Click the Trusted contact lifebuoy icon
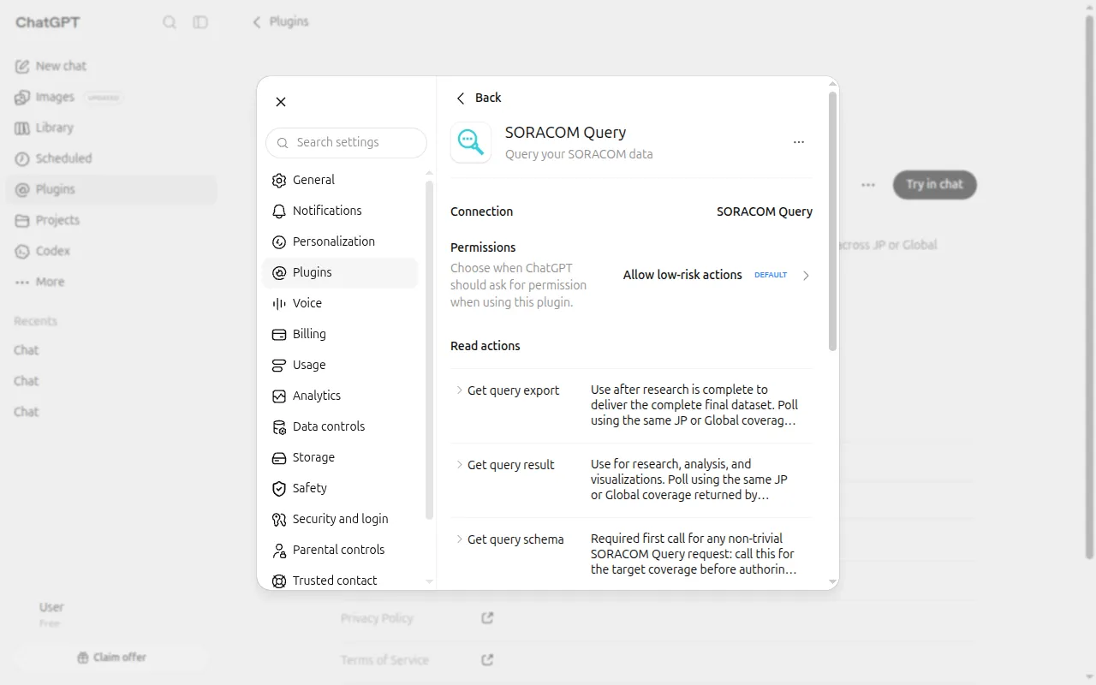The height and width of the screenshot is (685, 1096). pos(279,581)
